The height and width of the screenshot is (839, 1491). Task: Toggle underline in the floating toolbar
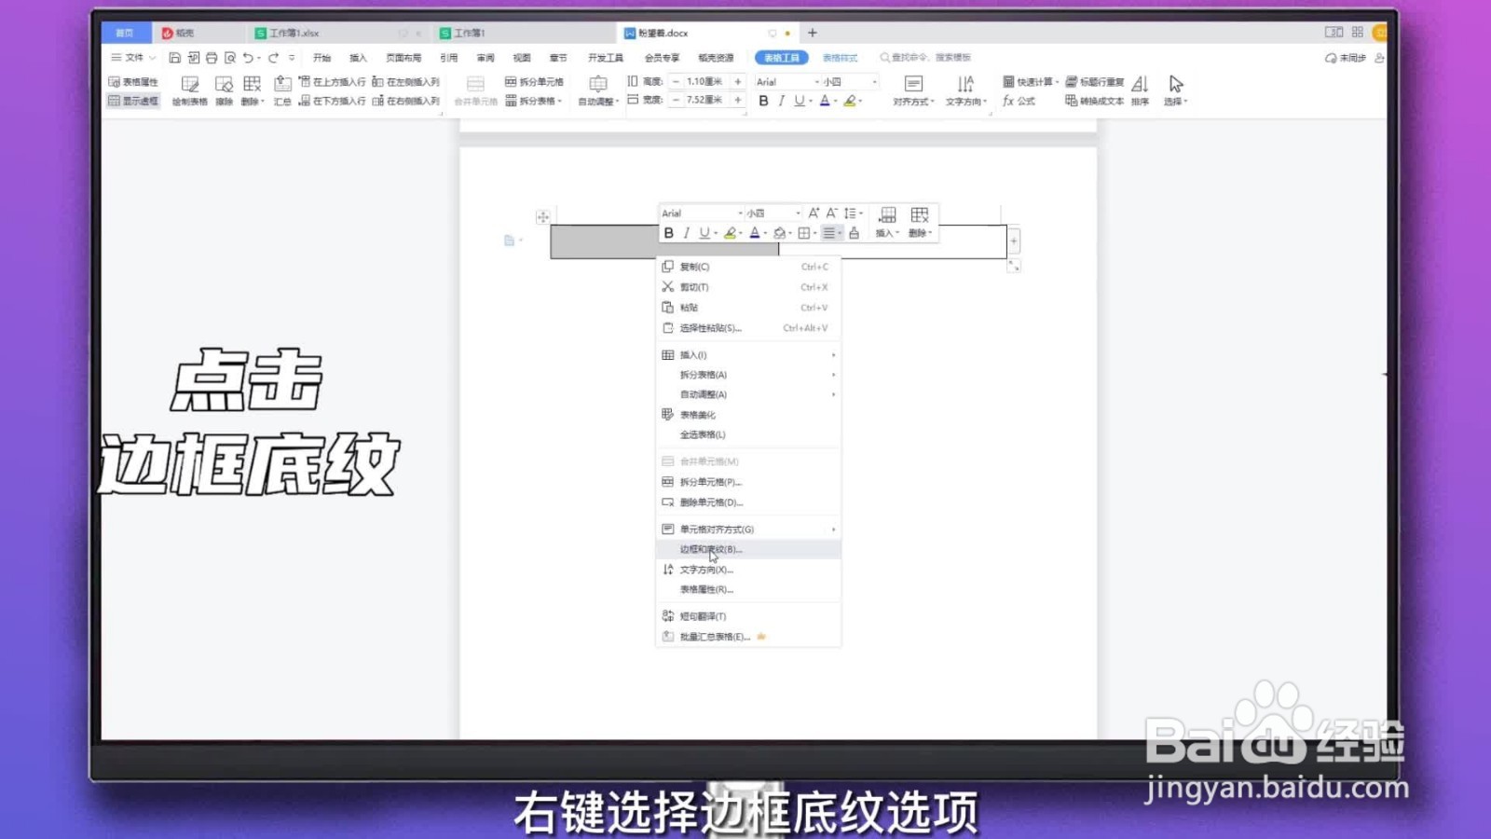click(704, 233)
